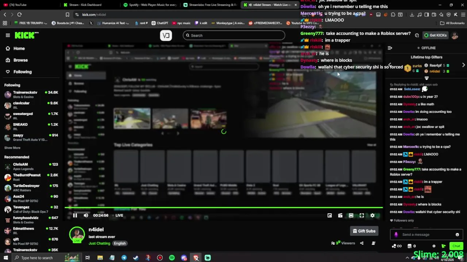Screen dimensions: 467x262
Task: Open Just Chatting category link
Action: tap(99, 243)
